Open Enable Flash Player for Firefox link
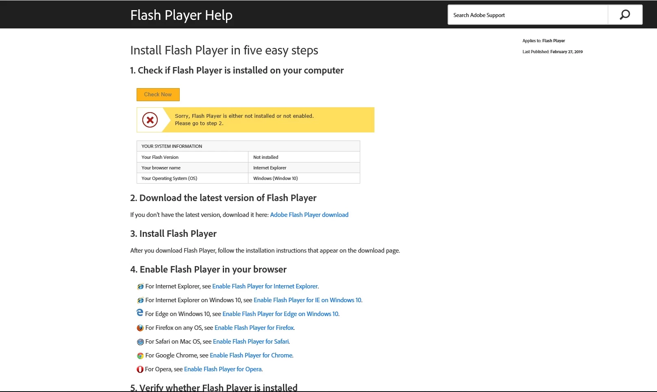 [254, 327]
